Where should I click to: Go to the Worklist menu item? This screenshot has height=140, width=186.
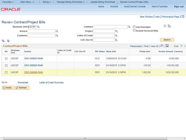coord(114,6)
